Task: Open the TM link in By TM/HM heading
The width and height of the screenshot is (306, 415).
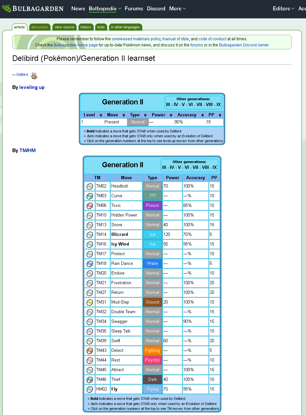Action: pos(23,150)
